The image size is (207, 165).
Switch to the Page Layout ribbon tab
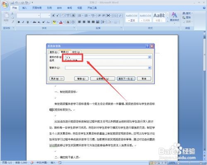pos(37,8)
